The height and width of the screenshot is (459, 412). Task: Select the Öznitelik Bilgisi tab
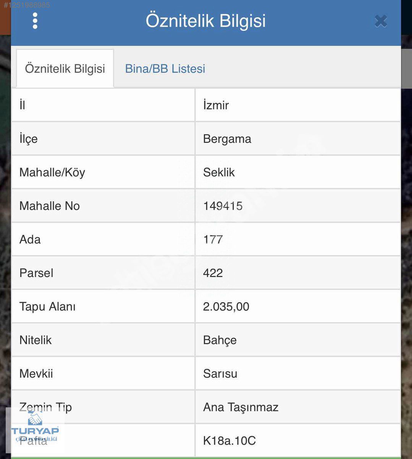[x=65, y=69]
